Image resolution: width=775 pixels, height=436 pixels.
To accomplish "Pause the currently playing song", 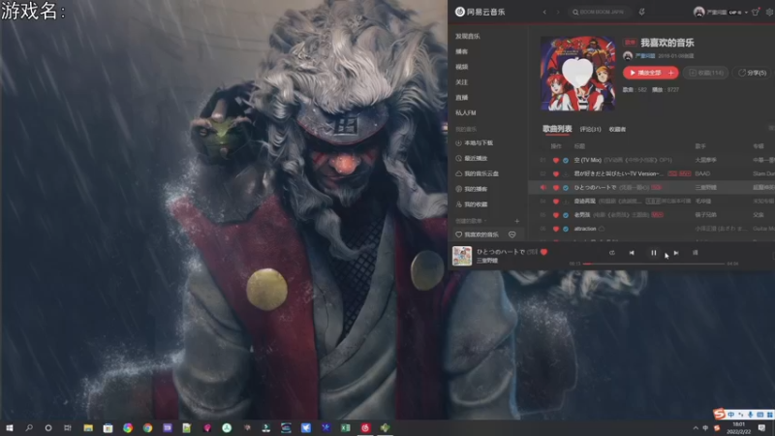I will [653, 253].
